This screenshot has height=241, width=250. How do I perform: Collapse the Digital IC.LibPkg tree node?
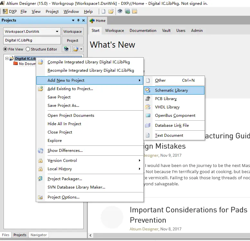click(x=7, y=59)
